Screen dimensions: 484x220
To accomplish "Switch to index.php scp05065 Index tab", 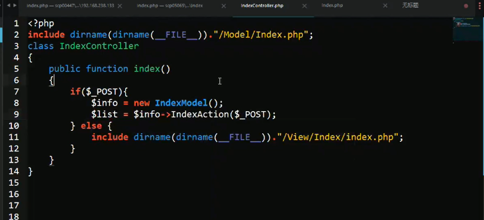I will [169, 6].
